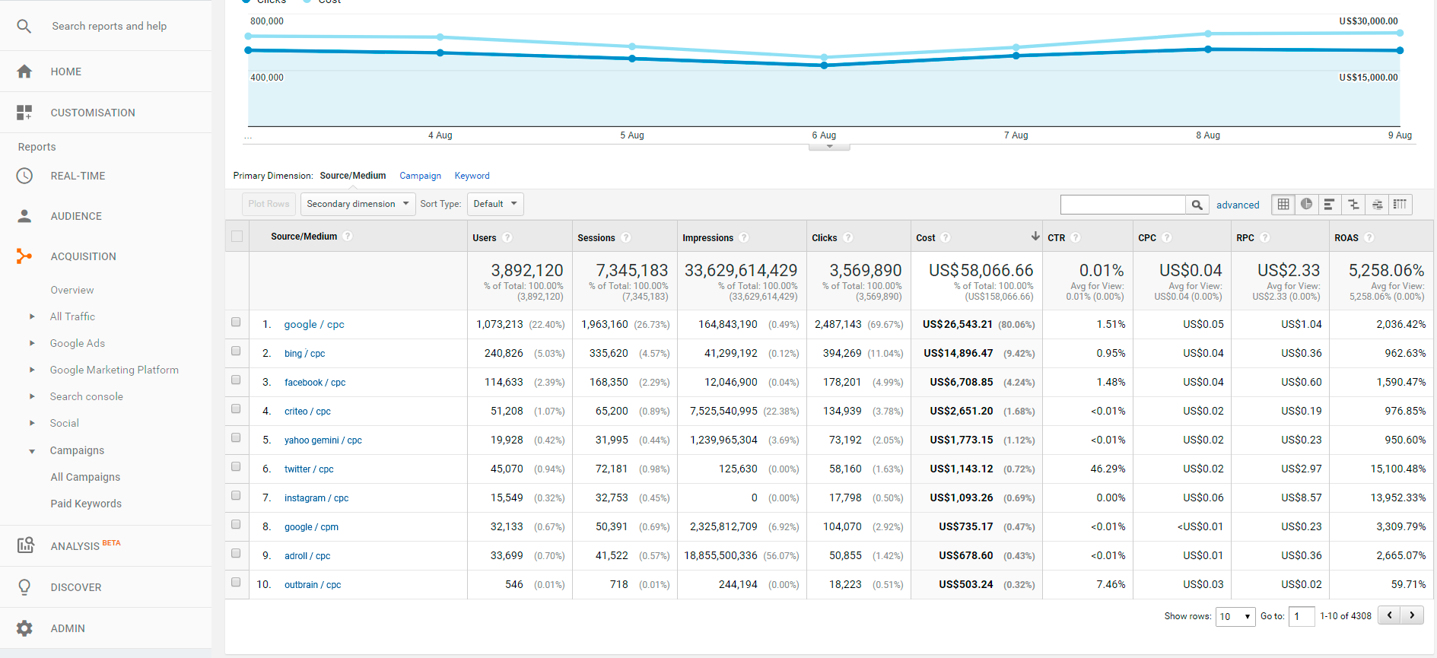Open the Sort Type Default dropdown
The width and height of the screenshot is (1437, 658).
495,204
